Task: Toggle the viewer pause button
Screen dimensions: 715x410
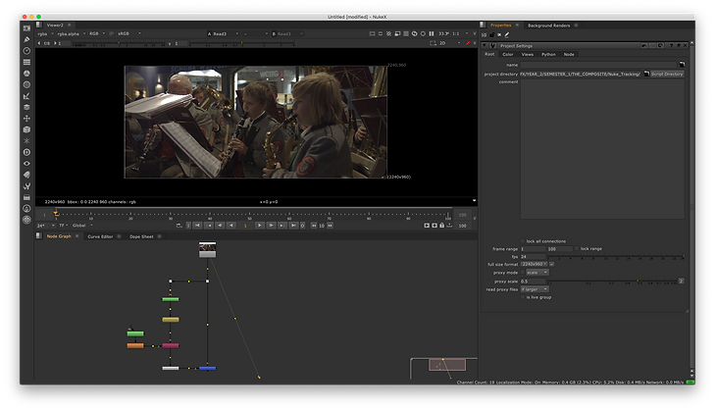Action: [x=432, y=33]
